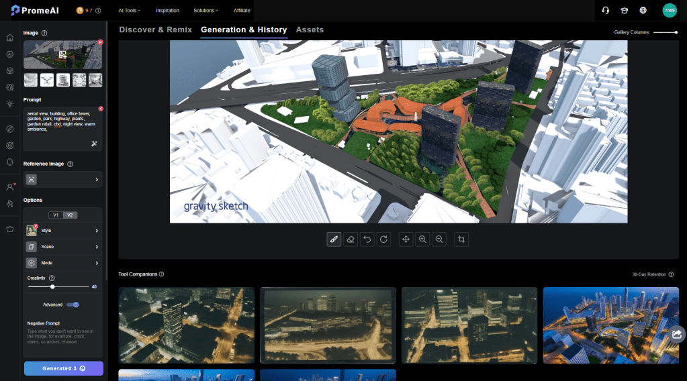Open the AI Tools dropdown menu
The width and height of the screenshot is (687, 381).
pos(129,11)
